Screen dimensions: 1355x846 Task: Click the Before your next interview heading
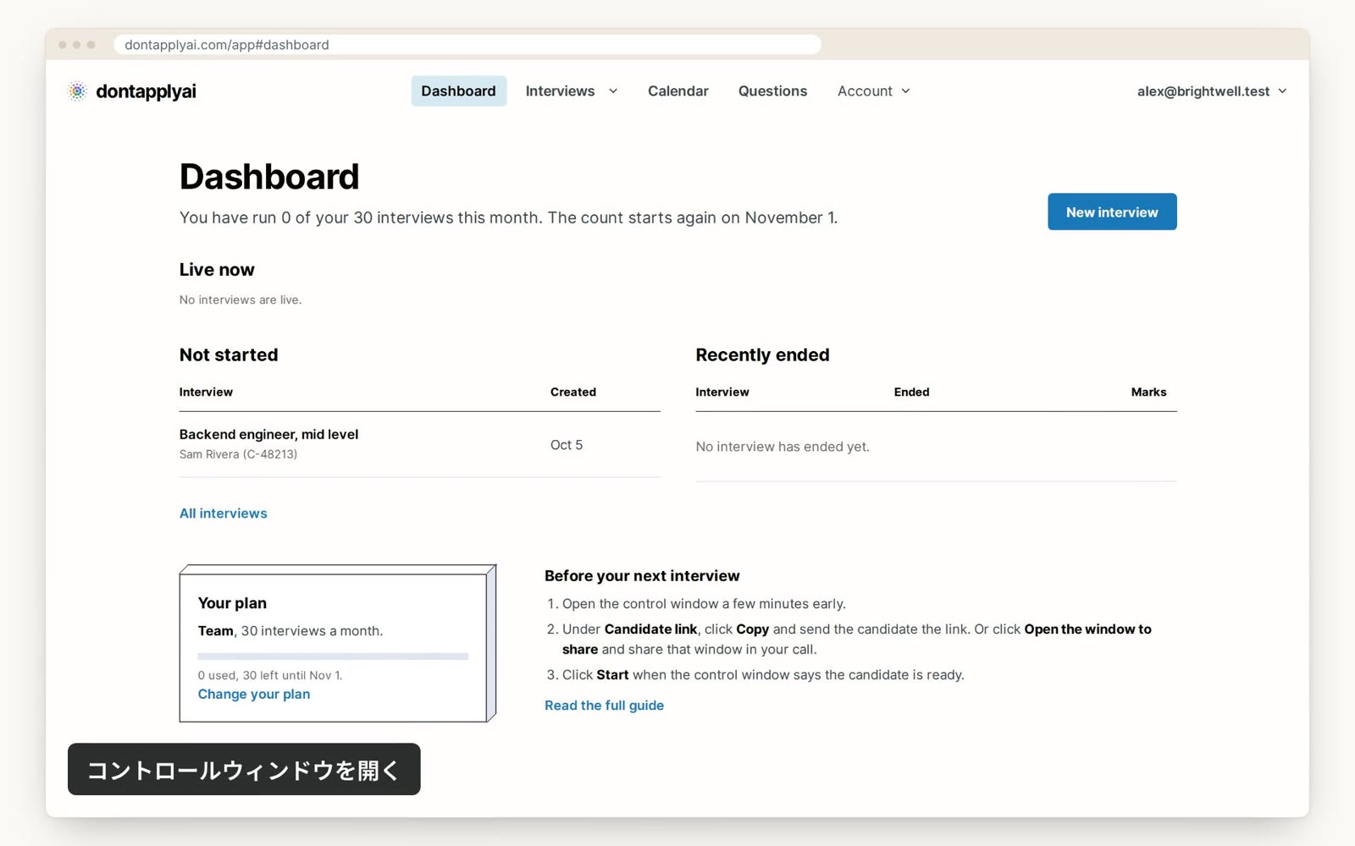[642, 576]
